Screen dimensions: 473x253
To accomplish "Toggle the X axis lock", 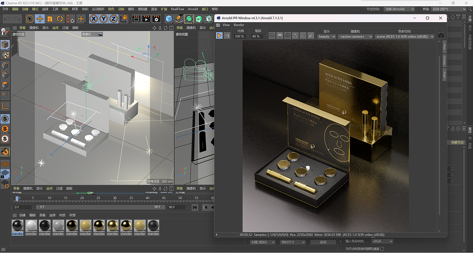I will tap(93, 19).
